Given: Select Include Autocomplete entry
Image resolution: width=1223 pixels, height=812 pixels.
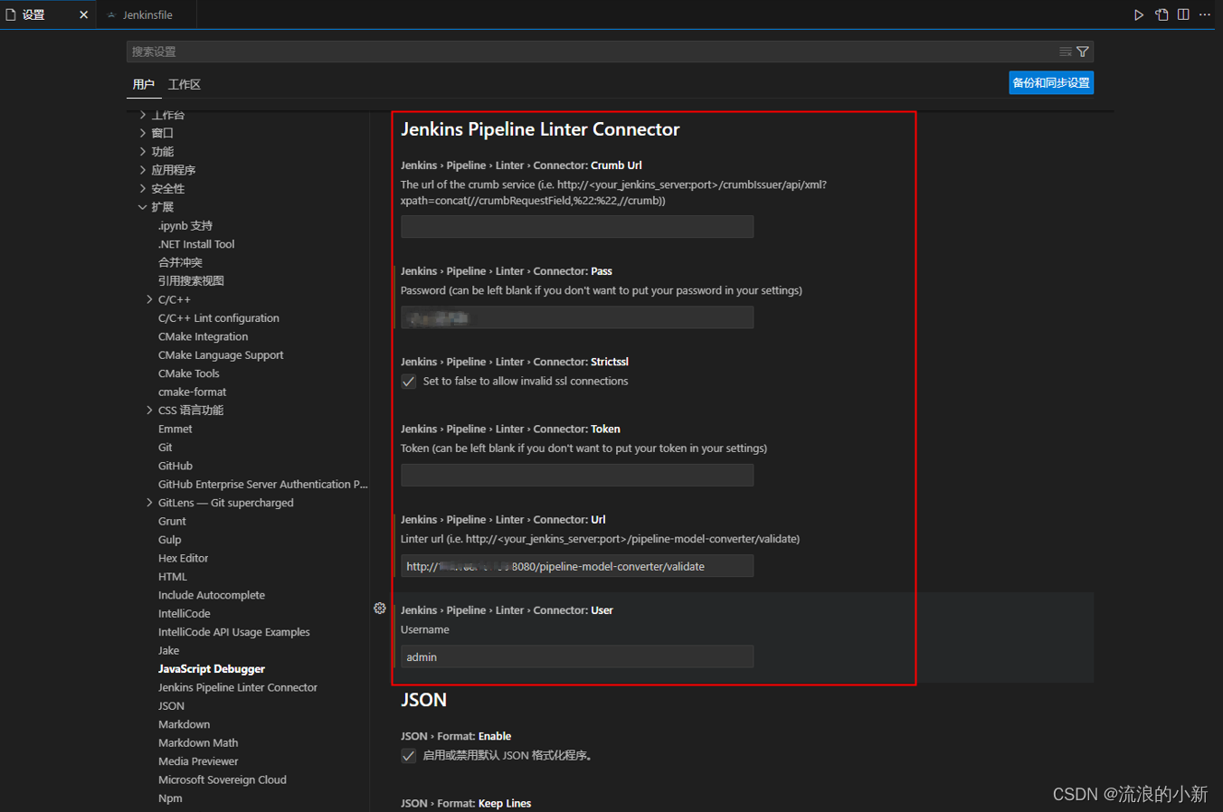Looking at the screenshot, I should click(212, 595).
